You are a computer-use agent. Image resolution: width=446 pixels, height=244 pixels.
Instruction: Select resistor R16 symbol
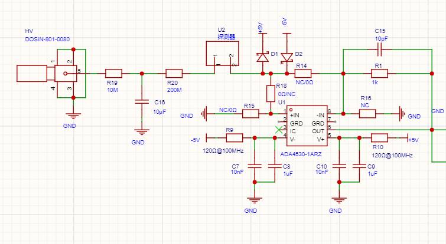[367, 114]
